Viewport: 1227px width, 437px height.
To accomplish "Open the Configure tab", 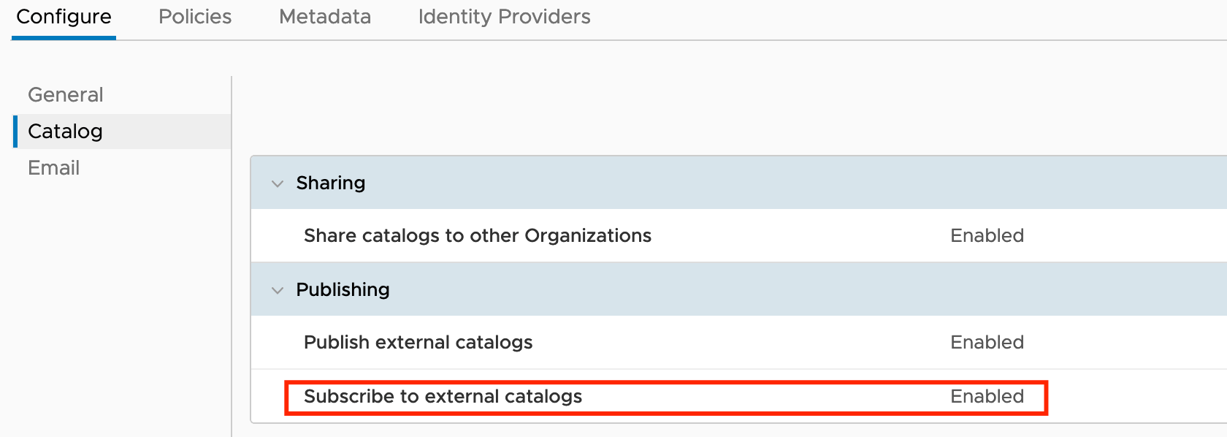I will [64, 17].
